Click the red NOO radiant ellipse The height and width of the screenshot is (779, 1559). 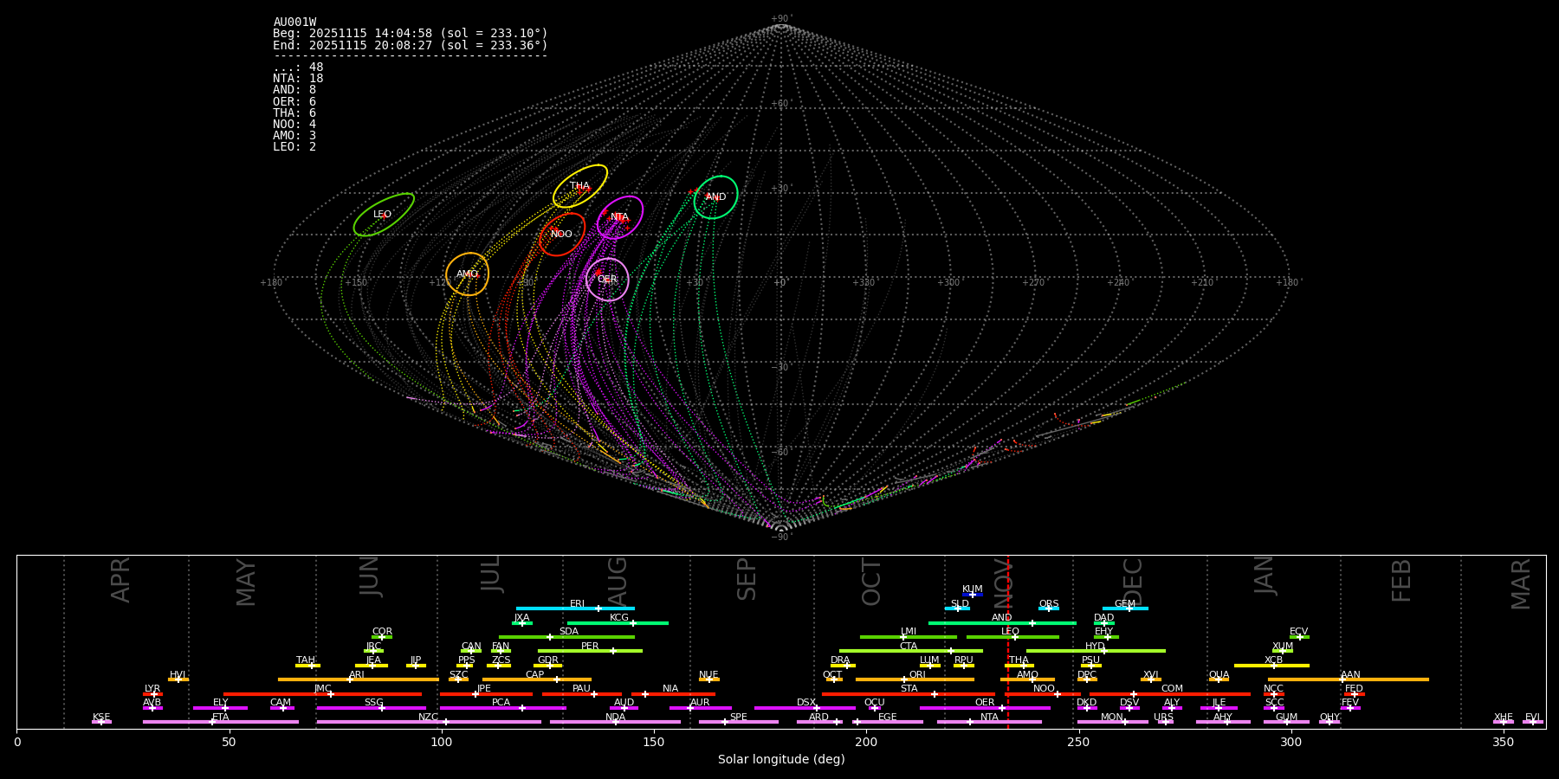[562, 235]
